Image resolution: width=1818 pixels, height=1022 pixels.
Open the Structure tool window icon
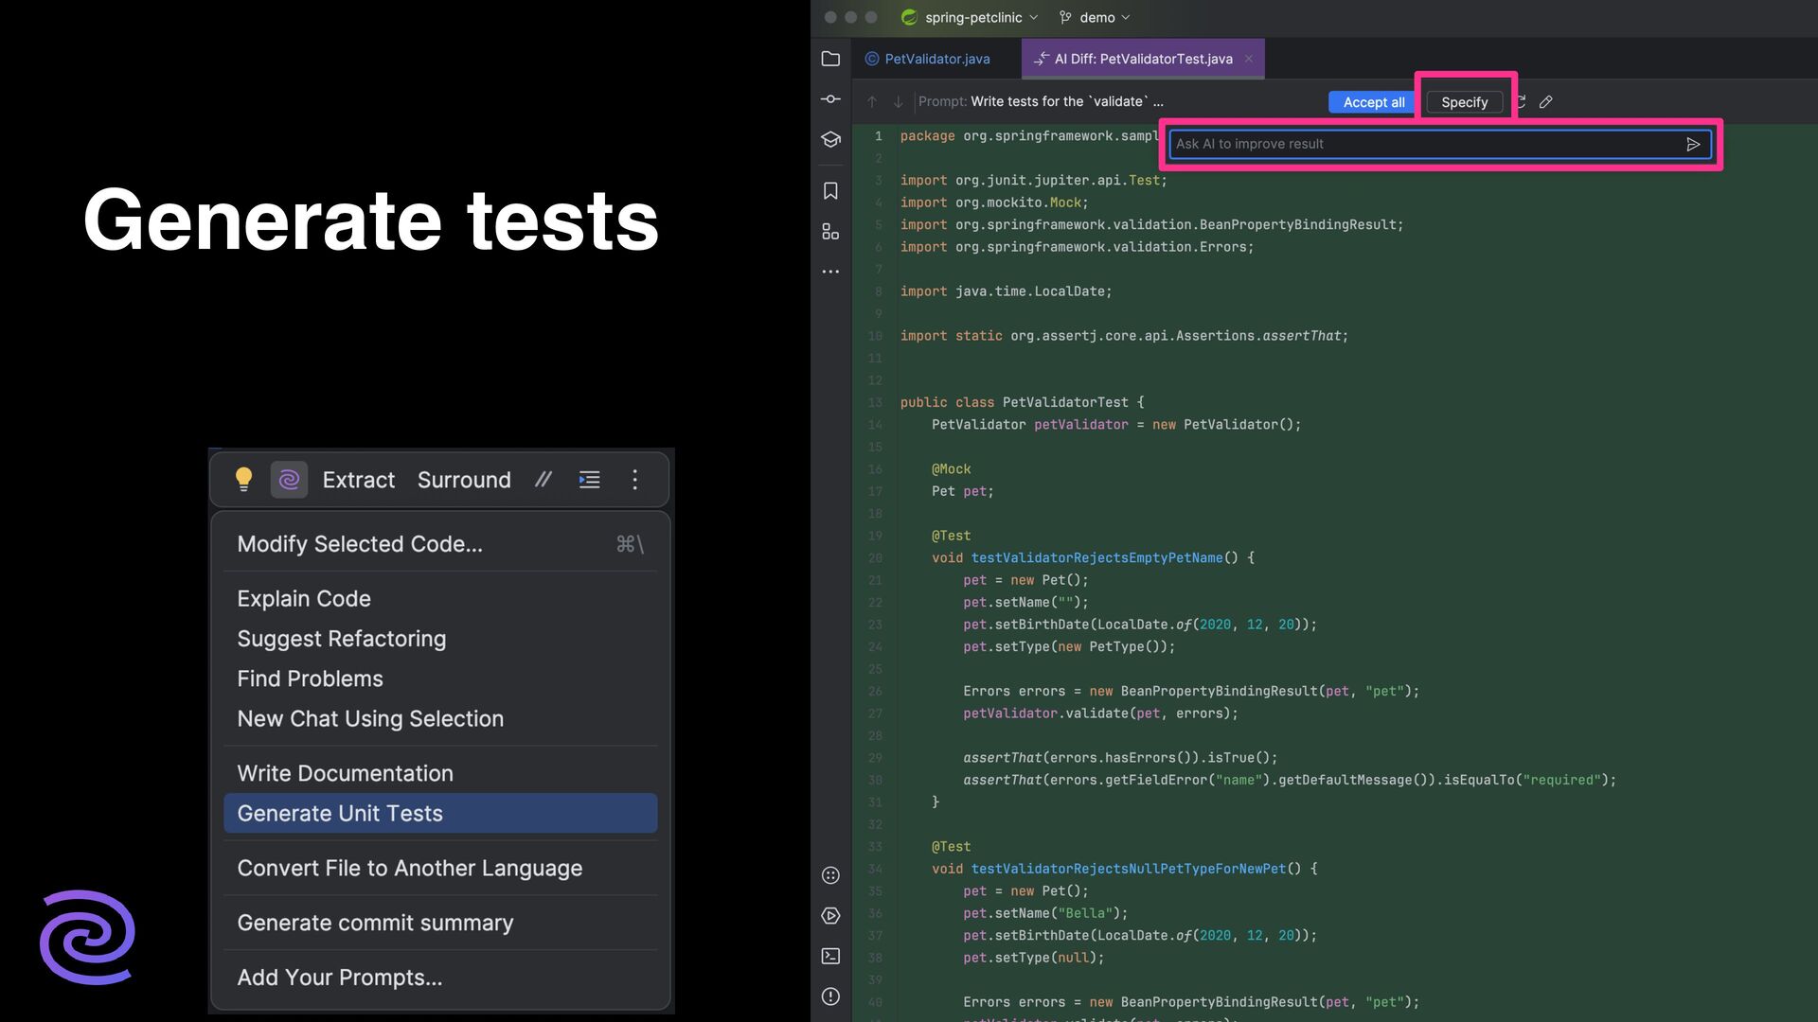coord(830,232)
